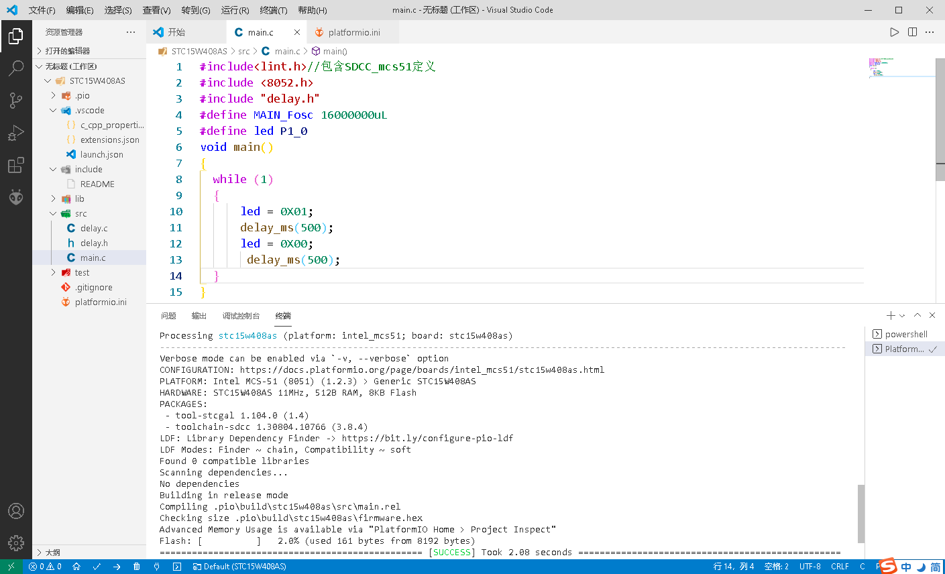This screenshot has height=574, width=945.
Task: Open the 文件(F) menu
Action: click(x=42, y=10)
